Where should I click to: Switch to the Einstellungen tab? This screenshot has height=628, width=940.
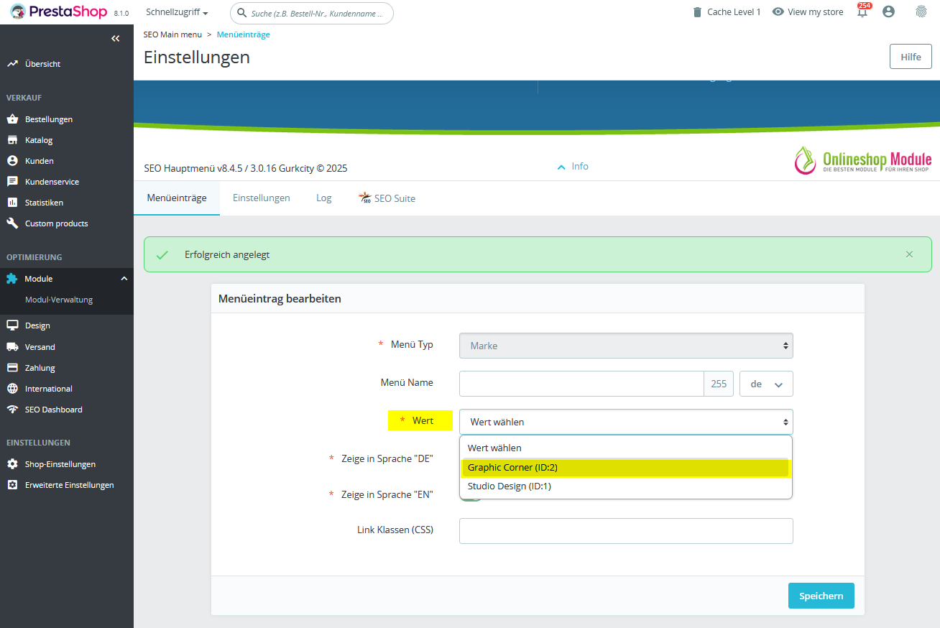(x=262, y=198)
